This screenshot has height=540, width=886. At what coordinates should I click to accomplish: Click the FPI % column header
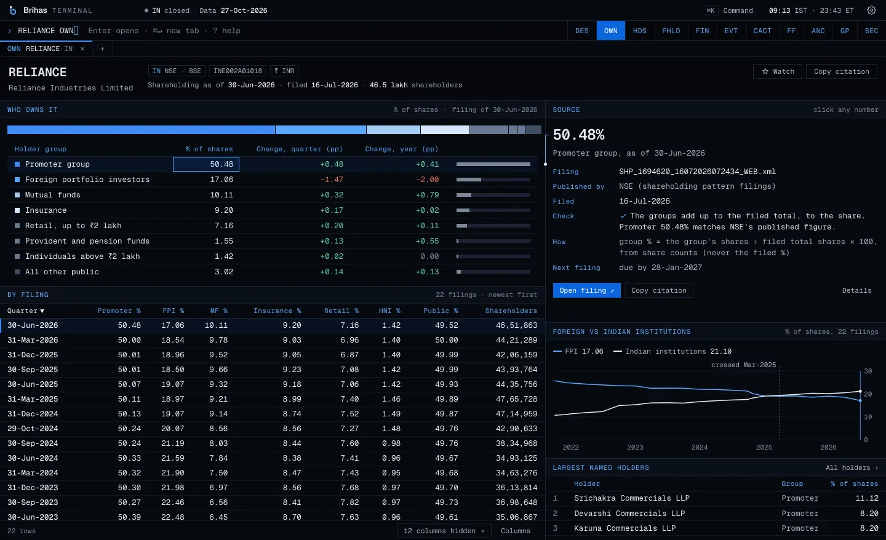pos(173,311)
